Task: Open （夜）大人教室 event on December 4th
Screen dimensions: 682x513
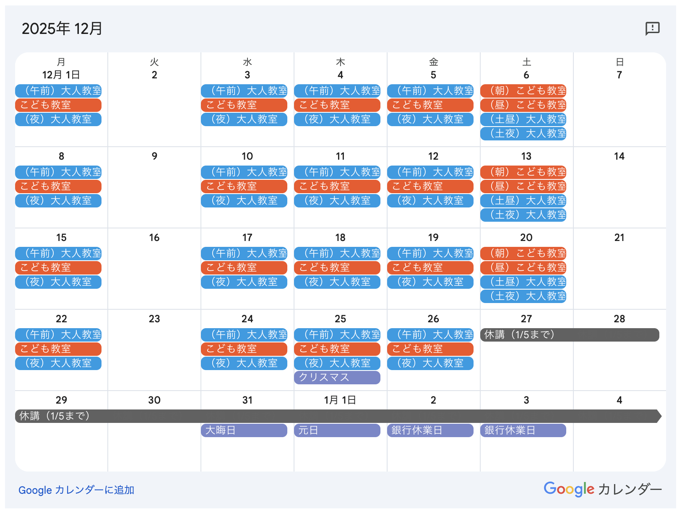Action: point(337,119)
